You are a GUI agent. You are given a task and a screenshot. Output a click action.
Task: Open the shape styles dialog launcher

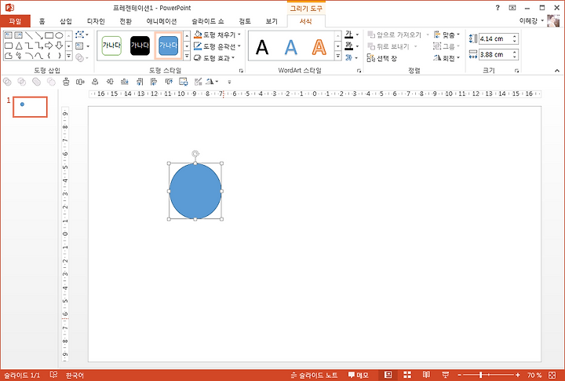click(x=241, y=71)
